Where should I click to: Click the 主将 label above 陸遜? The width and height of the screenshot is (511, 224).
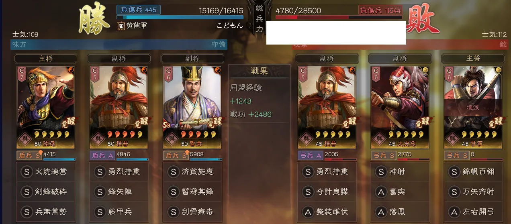point(45,59)
